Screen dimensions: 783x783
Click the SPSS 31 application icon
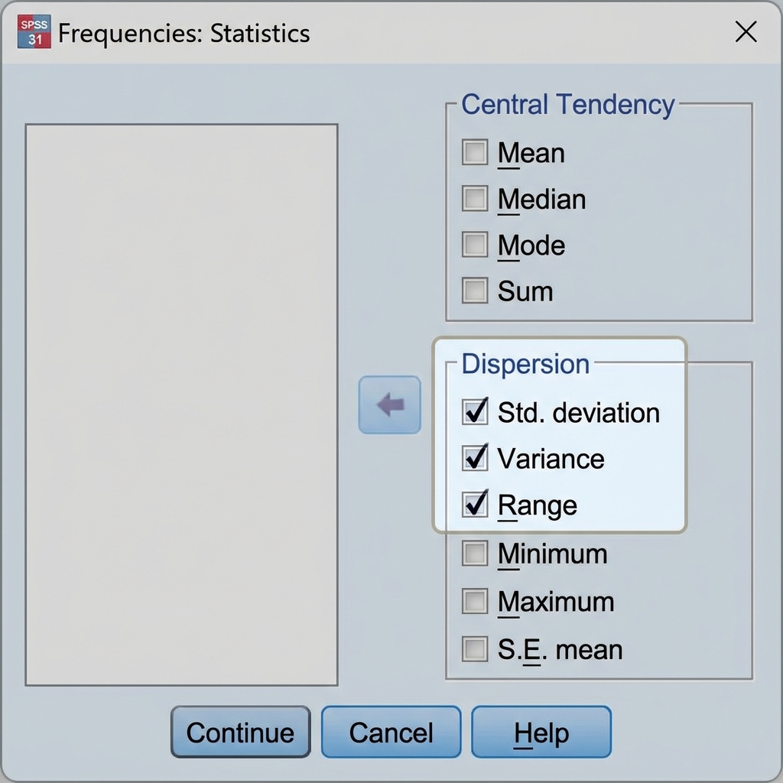click(x=34, y=33)
